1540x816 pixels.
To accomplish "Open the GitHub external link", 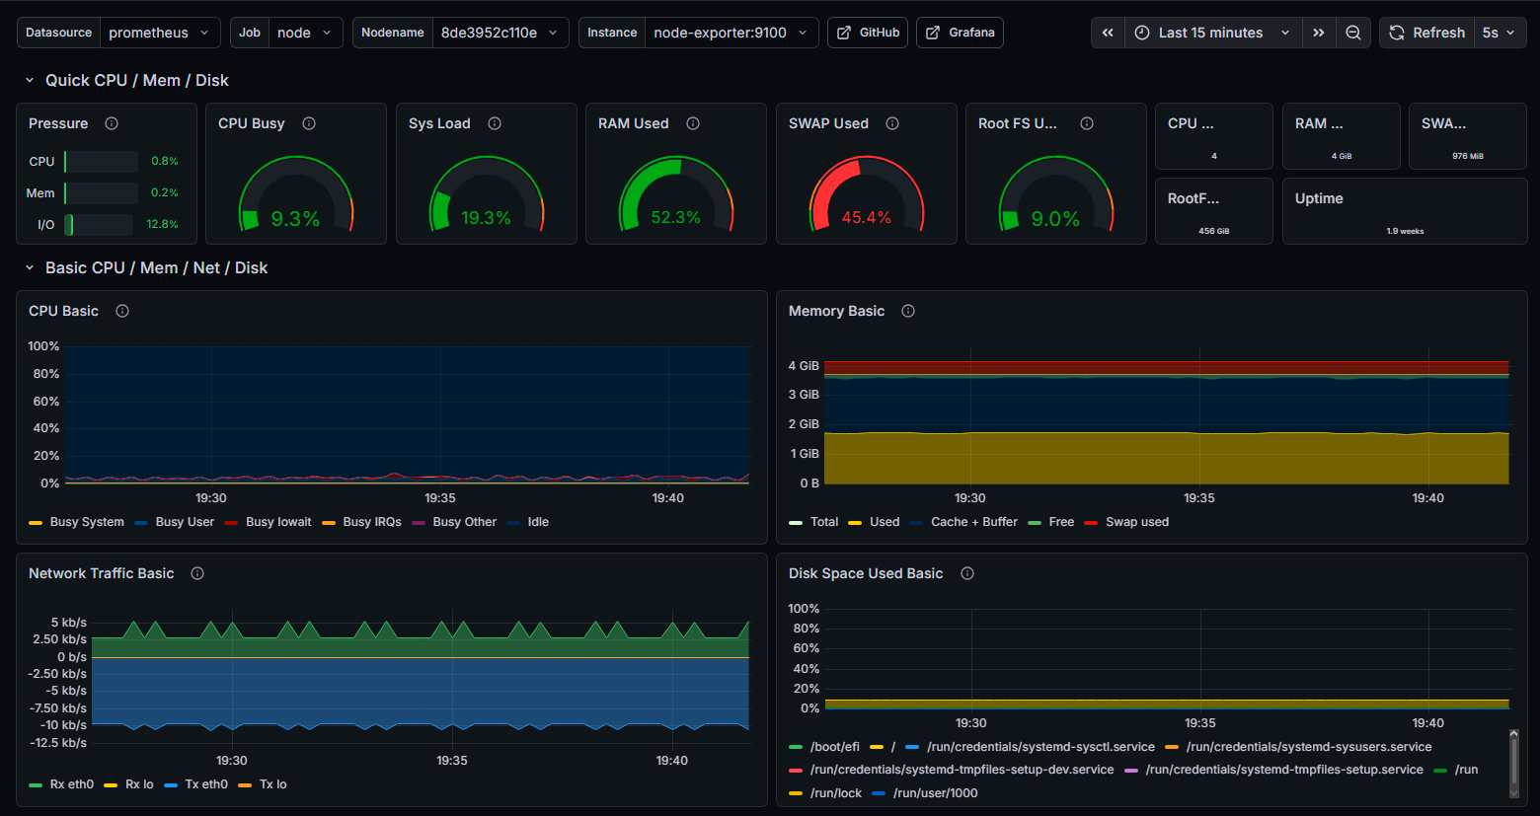I will point(867,32).
